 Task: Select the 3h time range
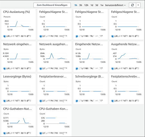pos(81,5)
